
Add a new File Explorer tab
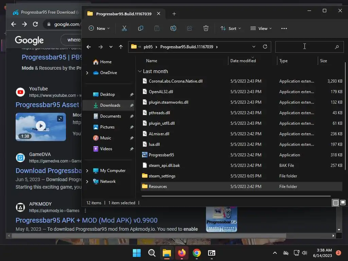174,14
